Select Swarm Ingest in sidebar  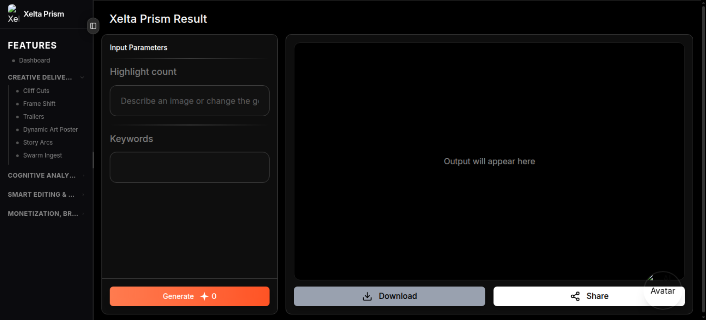(42, 155)
